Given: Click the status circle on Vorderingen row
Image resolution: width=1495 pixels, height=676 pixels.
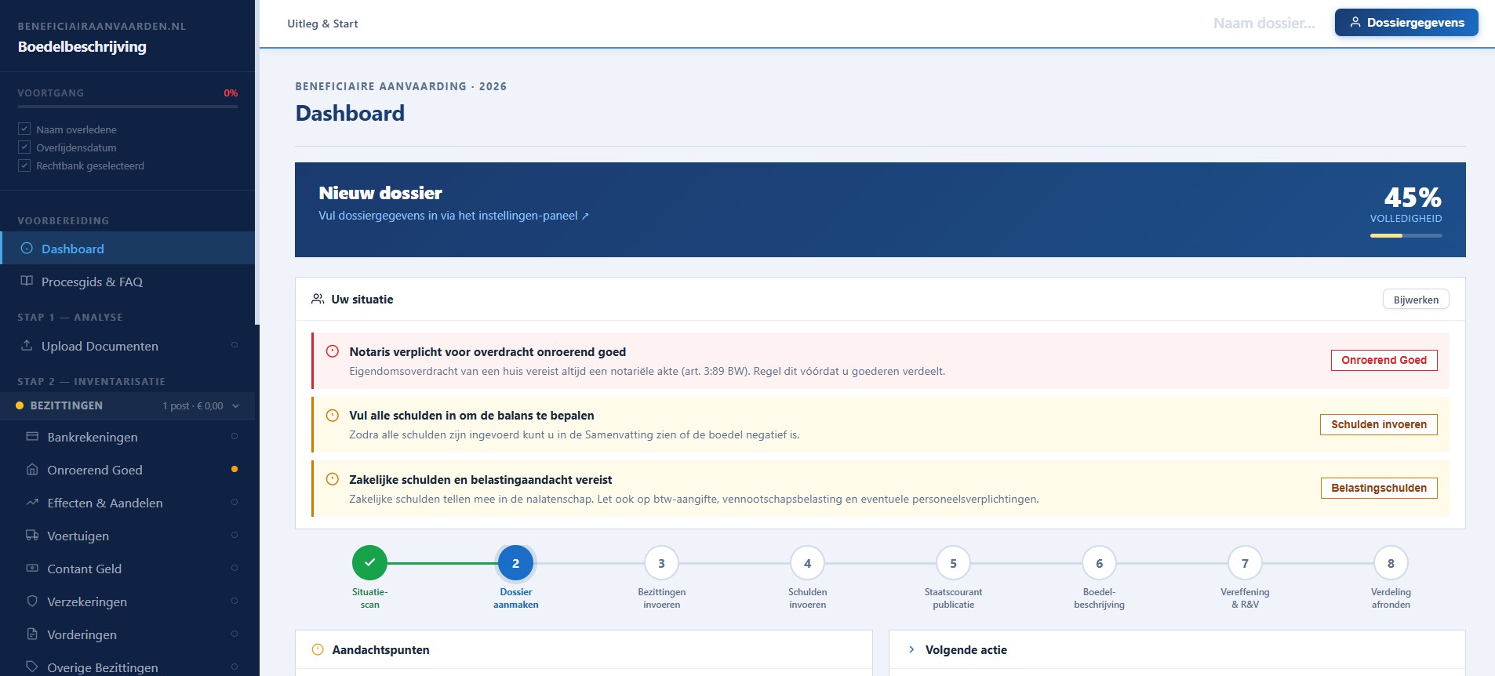Looking at the screenshot, I should pos(235,634).
